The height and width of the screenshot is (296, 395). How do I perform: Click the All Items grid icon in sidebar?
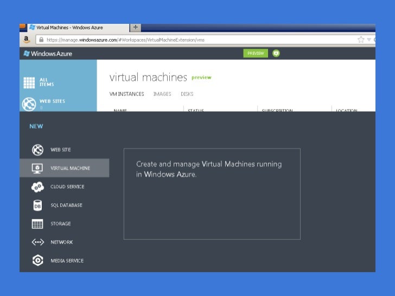[x=29, y=82]
